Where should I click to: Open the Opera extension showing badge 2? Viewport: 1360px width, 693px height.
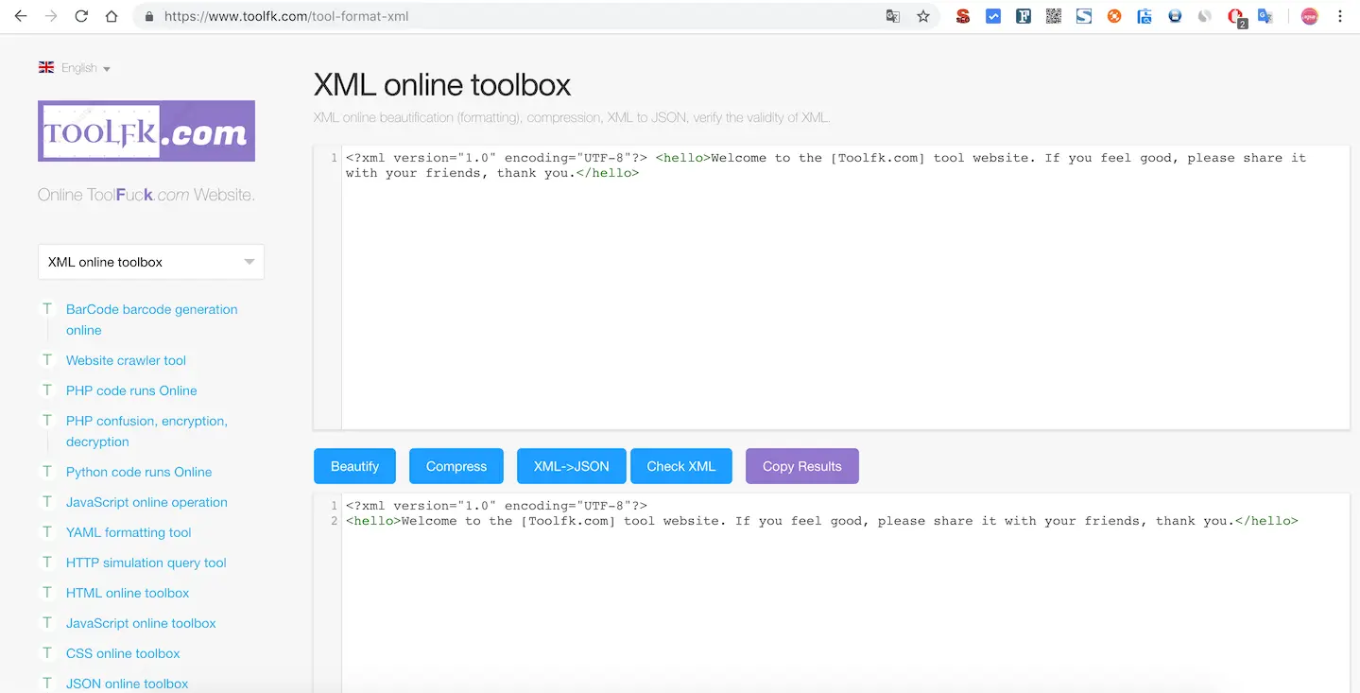click(x=1234, y=16)
